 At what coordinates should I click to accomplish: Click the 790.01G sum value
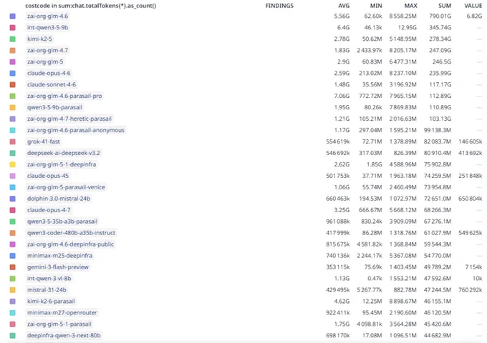[x=440, y=16]
